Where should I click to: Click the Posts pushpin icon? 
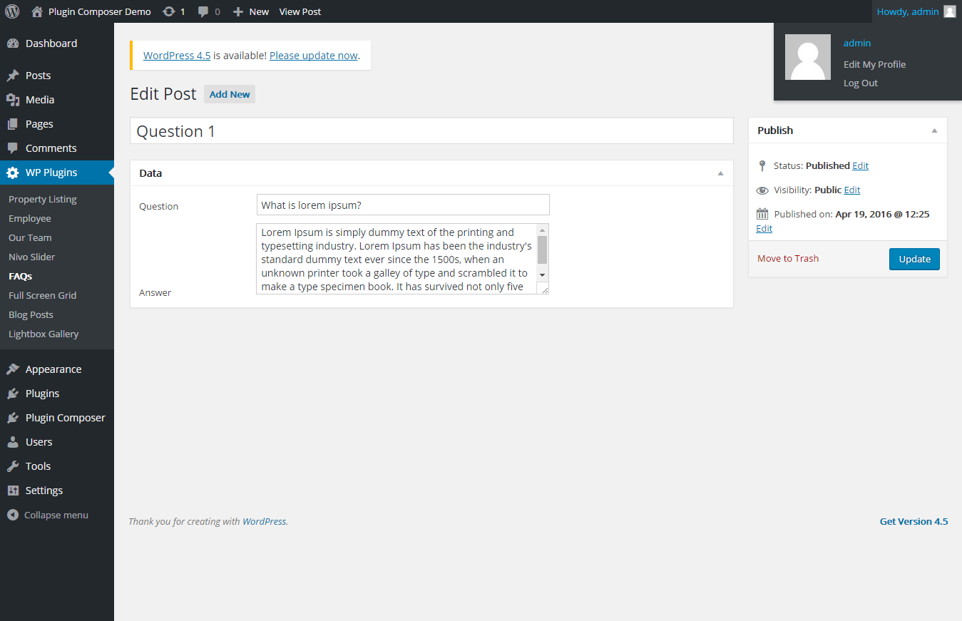(x=13, y=76)
